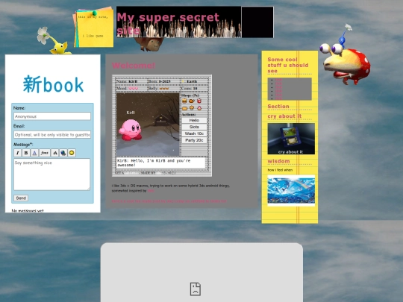Click the Kir8 dialogue text box

pyautogui.click(x=161, y=163)
